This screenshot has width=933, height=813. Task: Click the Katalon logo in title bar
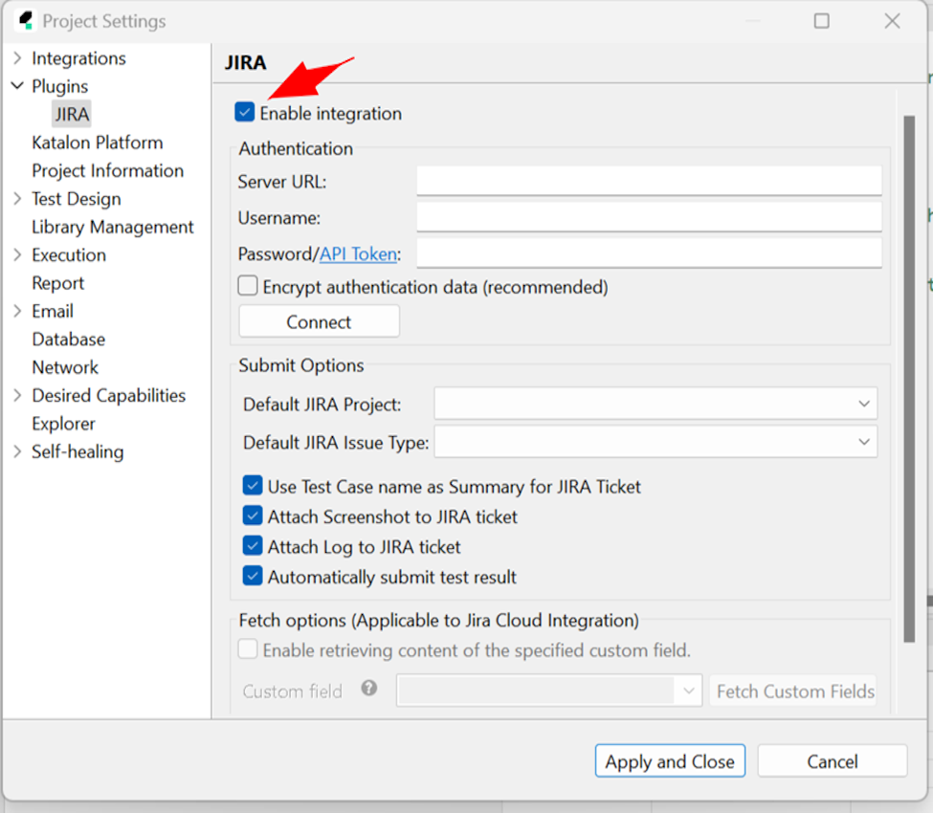tap(26, 21)
